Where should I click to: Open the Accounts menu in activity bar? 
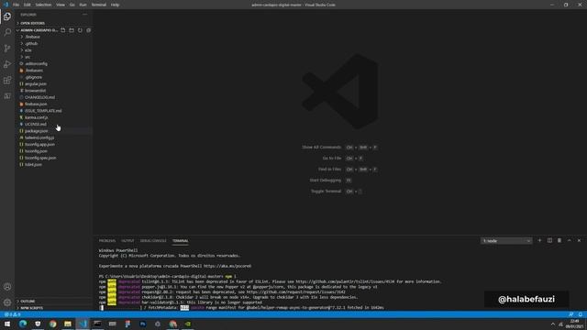[x=7, y=287]
